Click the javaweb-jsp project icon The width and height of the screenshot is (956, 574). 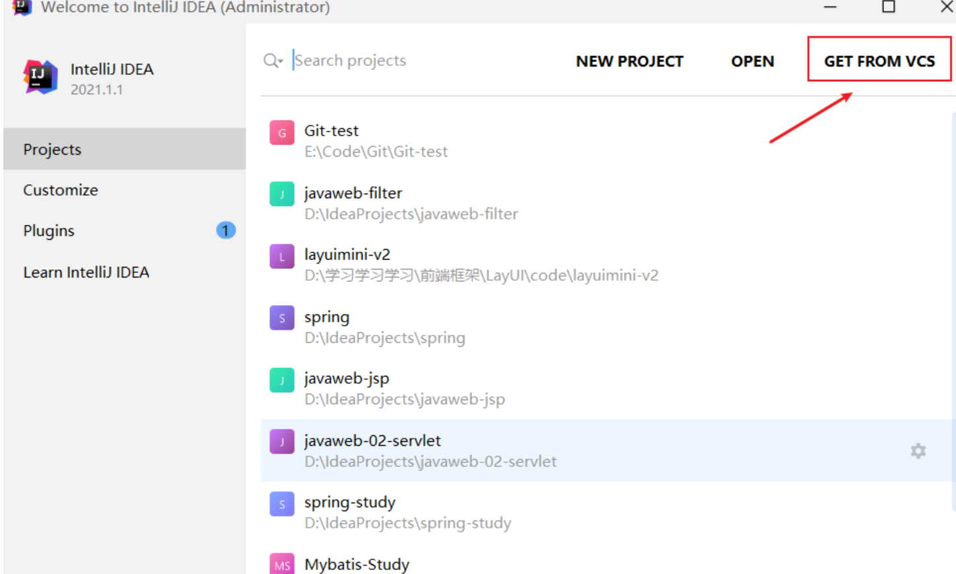point(282,380)
